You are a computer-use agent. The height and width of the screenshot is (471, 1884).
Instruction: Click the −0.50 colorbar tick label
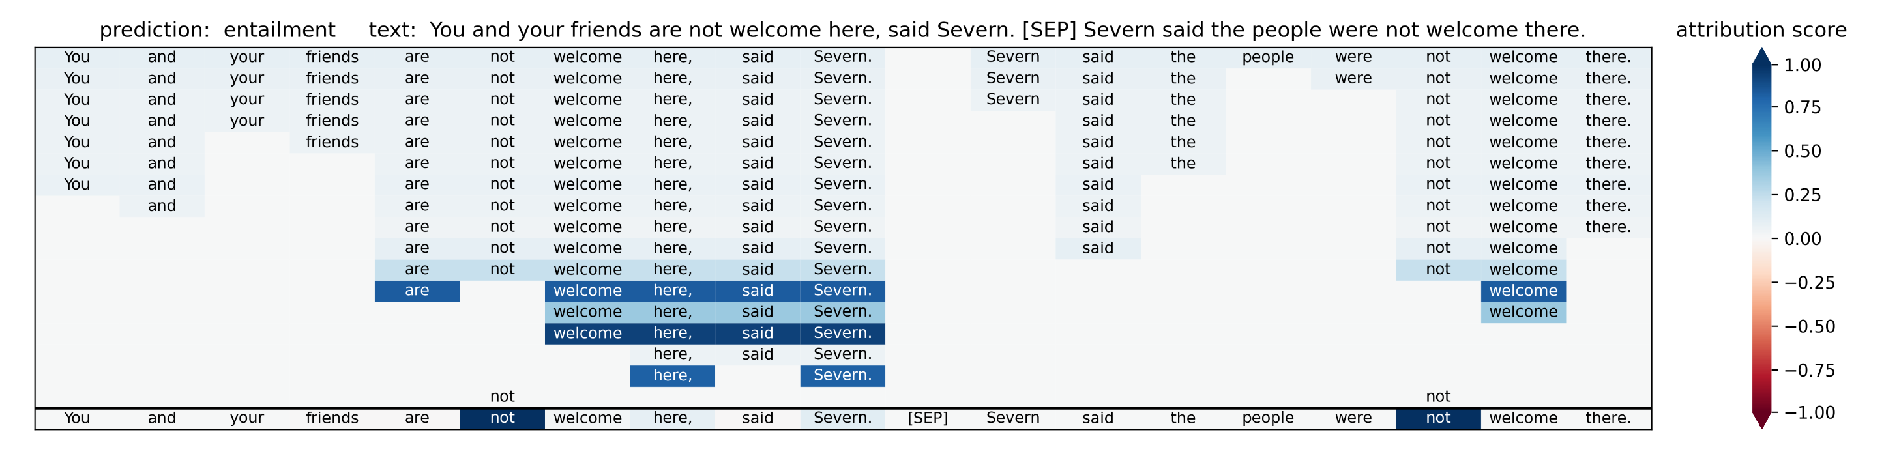1810,326
